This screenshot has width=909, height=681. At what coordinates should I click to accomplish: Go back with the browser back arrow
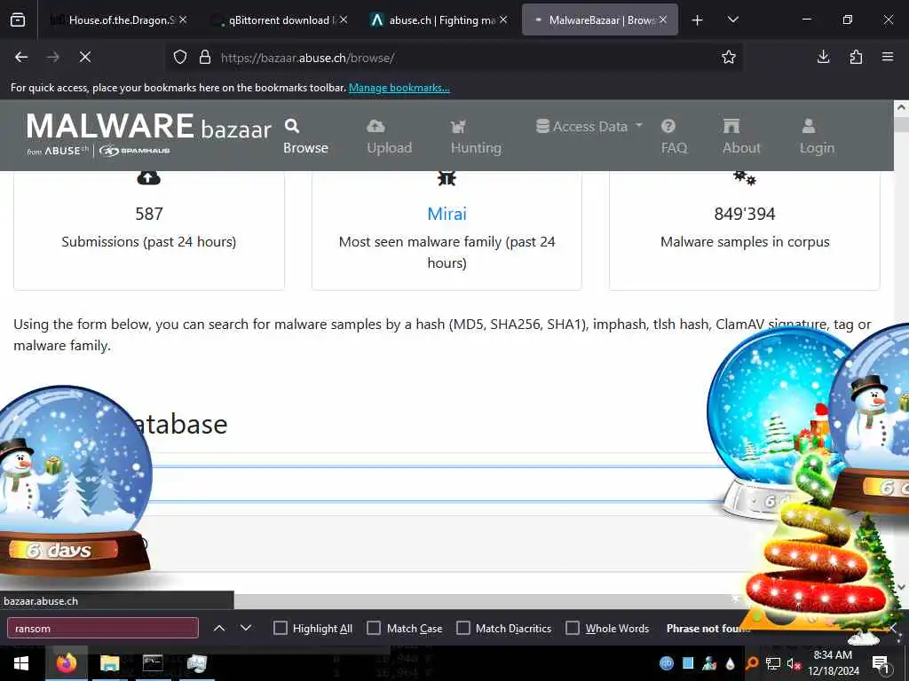pyautogui.click(x=21, y=57)
